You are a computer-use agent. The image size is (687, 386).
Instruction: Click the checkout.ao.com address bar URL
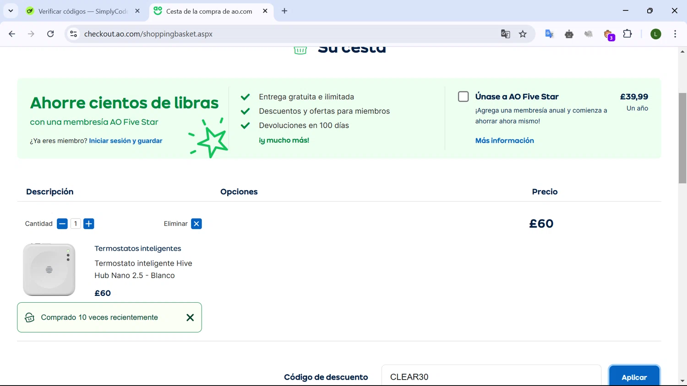(x=148, y=34)
